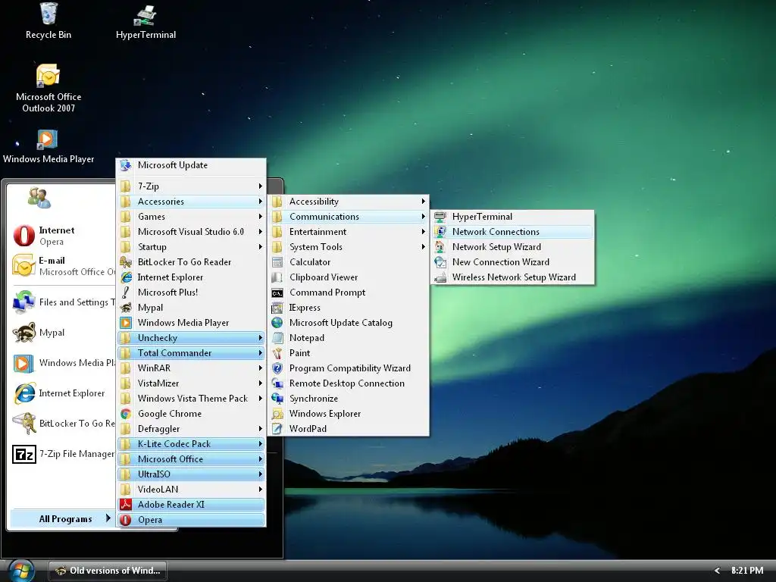
Task: Open Network Setup Wizard
Action: tap(513, 247)
